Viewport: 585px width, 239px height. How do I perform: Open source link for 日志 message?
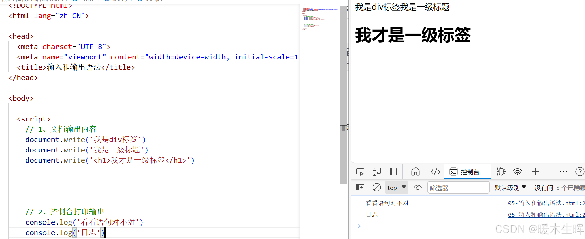pos(546,215)
